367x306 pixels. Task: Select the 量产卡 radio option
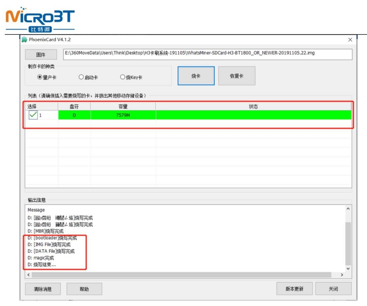click(x=40, y=77)
